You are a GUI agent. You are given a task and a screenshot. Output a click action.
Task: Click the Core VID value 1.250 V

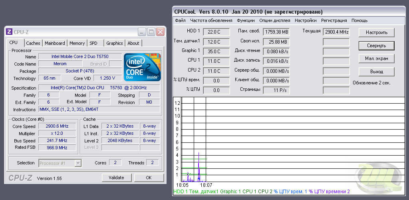108,78
